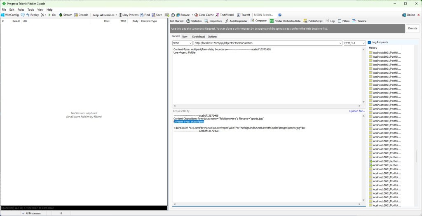This screenshot has width=422, height=216.
Task: Open Find sessions binoculars icon
Action: coord(142,15)
